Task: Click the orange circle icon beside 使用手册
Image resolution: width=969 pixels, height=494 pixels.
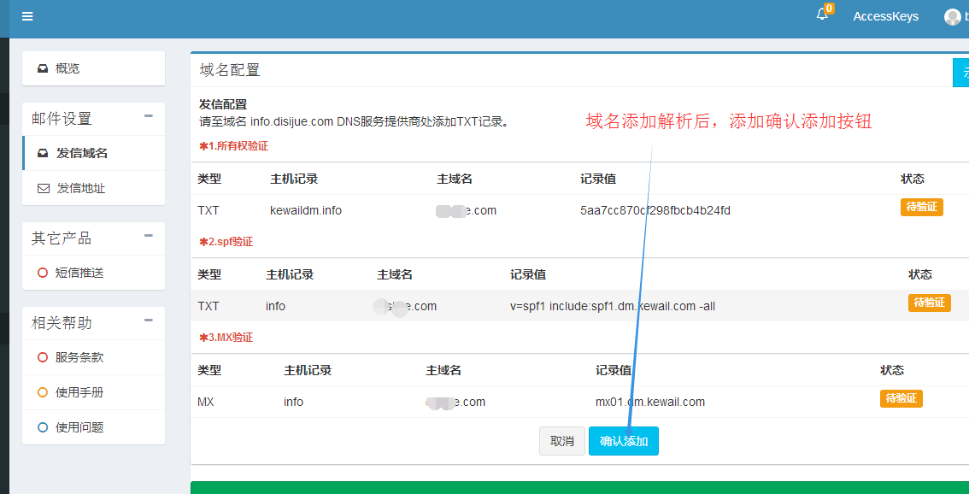Action: (43, 392)
